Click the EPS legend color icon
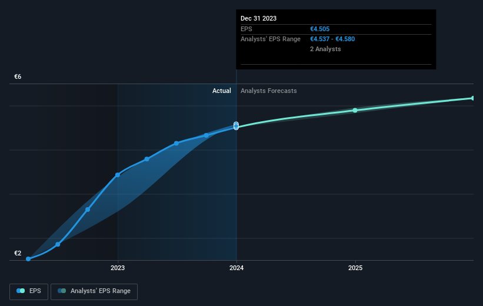This screenshot has width=483, height=306. click(21, 291)
